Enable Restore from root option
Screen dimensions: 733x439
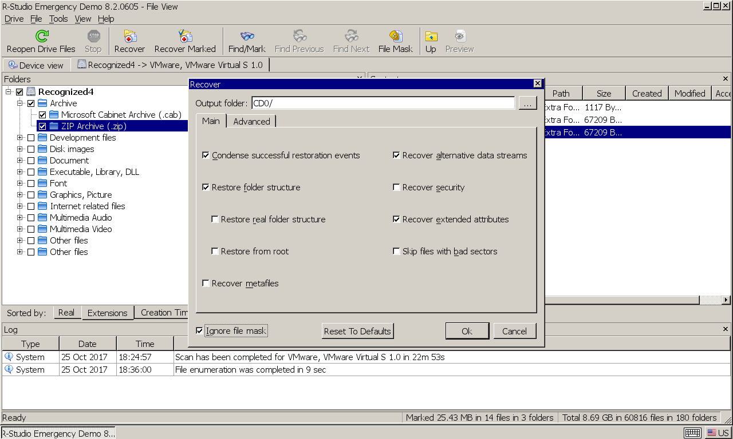pyautogui.click(x=215, y=251)
